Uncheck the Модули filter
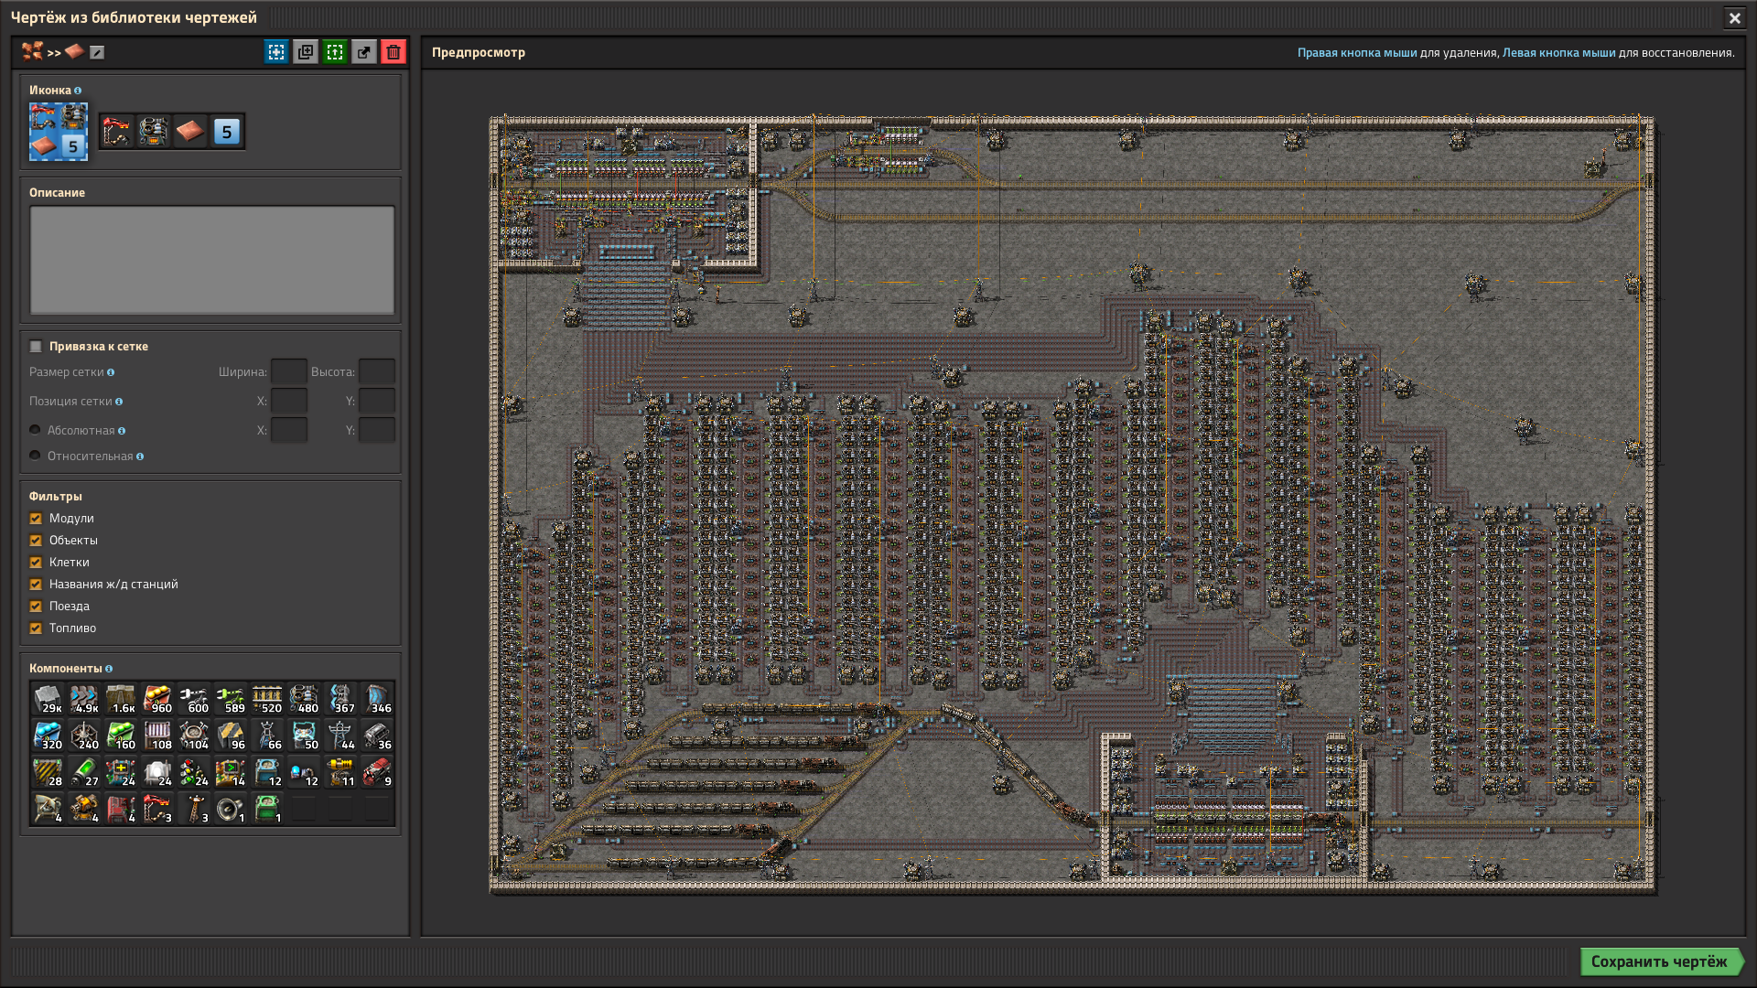This screenshot has height=988, width=1757. [36, 519]
